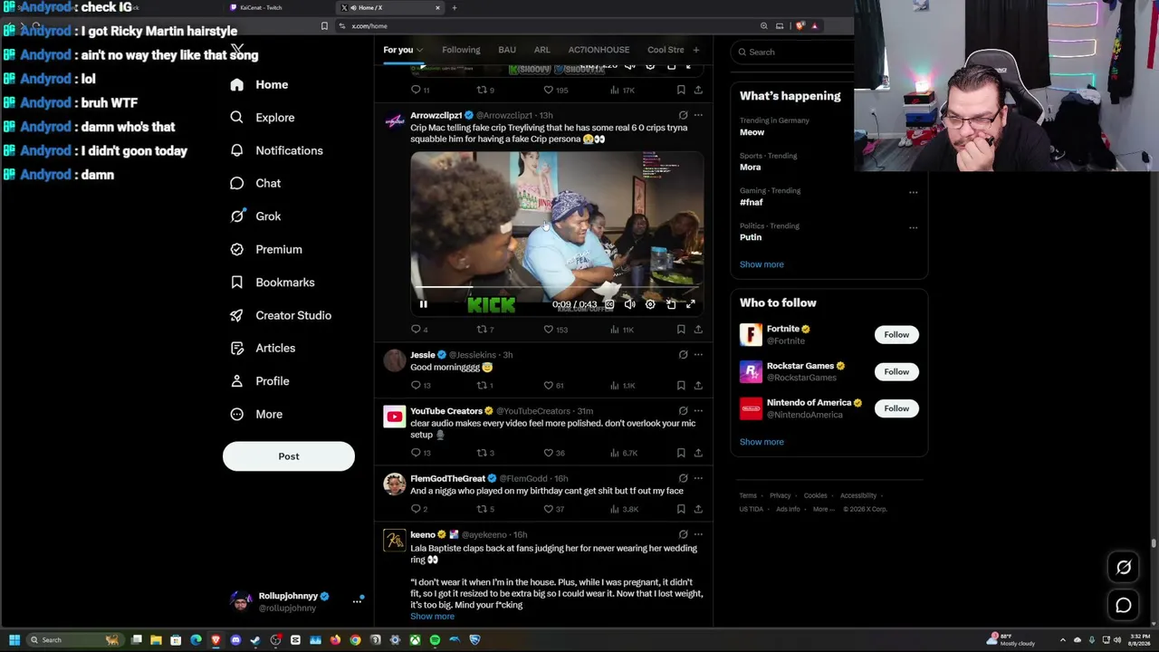The height and width of the screenshot is (652, 1159).
Task: Like the FlemGodTheGreat post
Action: point(548,509)
